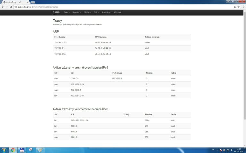Viewport: 246px width, 153px height.
Task: Open the floppy disk app in the taskbar
Action: pyautogui.click(x=22, y=150)
